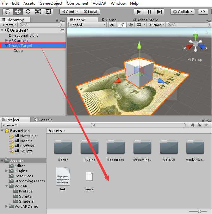Open Hierarchy Create dropdown
This screenshot has height=214, width=212.
coord(9,25)
